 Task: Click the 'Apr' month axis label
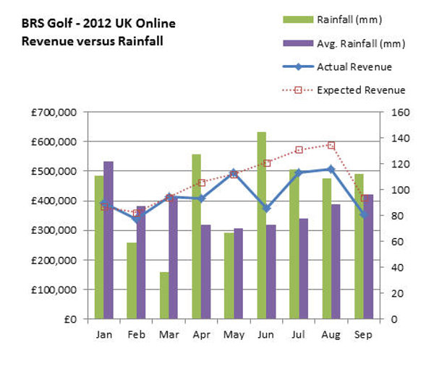pos(200,335)
